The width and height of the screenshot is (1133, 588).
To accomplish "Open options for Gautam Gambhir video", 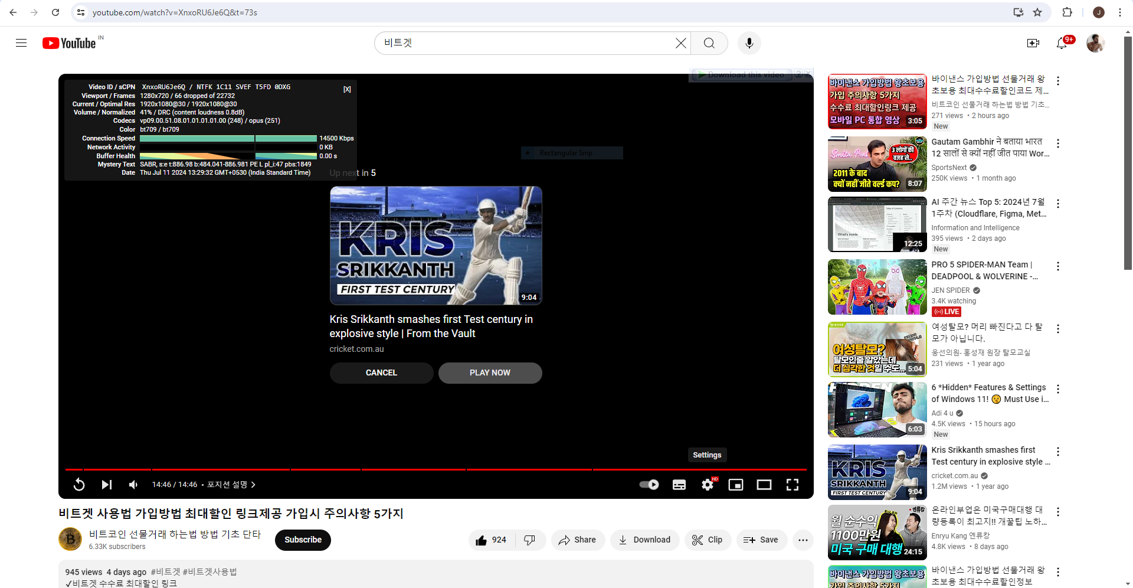I will (x=1058, y=143).
